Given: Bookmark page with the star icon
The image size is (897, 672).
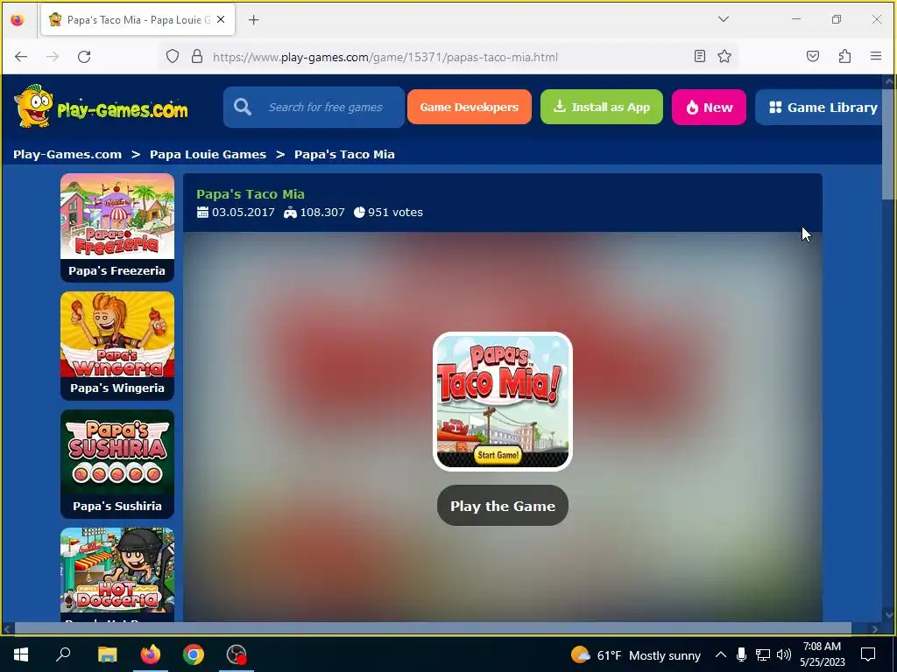Looking at the screenshot, I should coord(724,56).
